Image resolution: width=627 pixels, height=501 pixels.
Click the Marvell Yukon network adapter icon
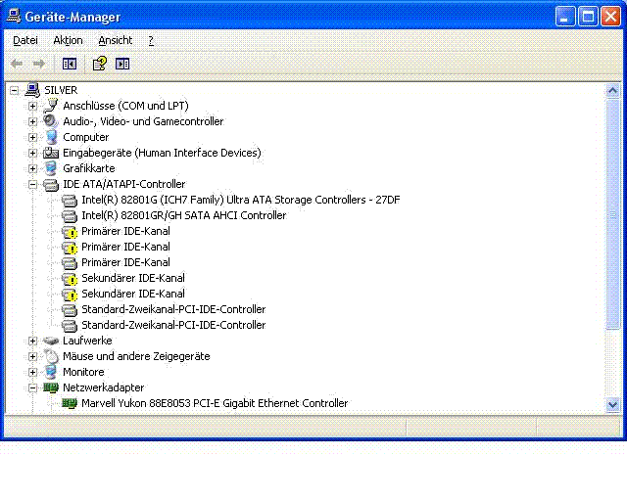(x=70, y=403)
